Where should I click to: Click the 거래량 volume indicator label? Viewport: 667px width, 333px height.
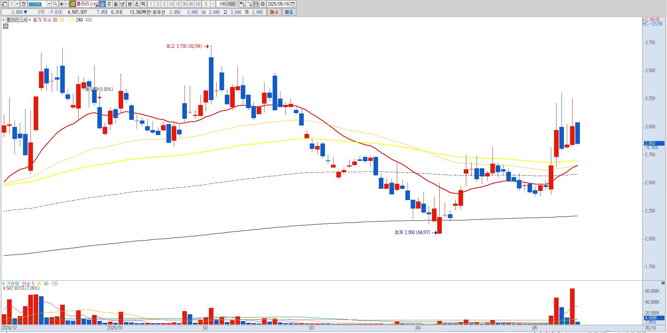[x=13, y=284]
